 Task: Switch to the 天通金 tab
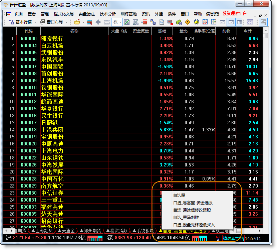click(x=66, y=231)
